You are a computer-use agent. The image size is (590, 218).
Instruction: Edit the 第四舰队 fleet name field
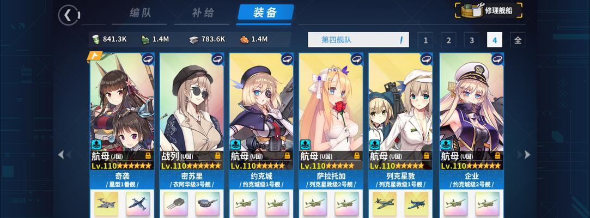coord(358,40)
